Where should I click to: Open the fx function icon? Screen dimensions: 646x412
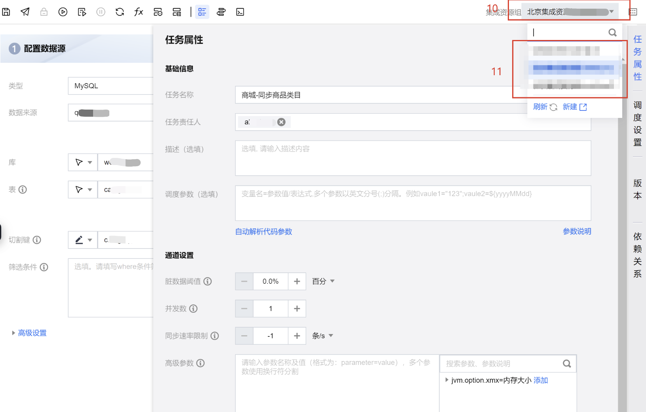(139, 12)
